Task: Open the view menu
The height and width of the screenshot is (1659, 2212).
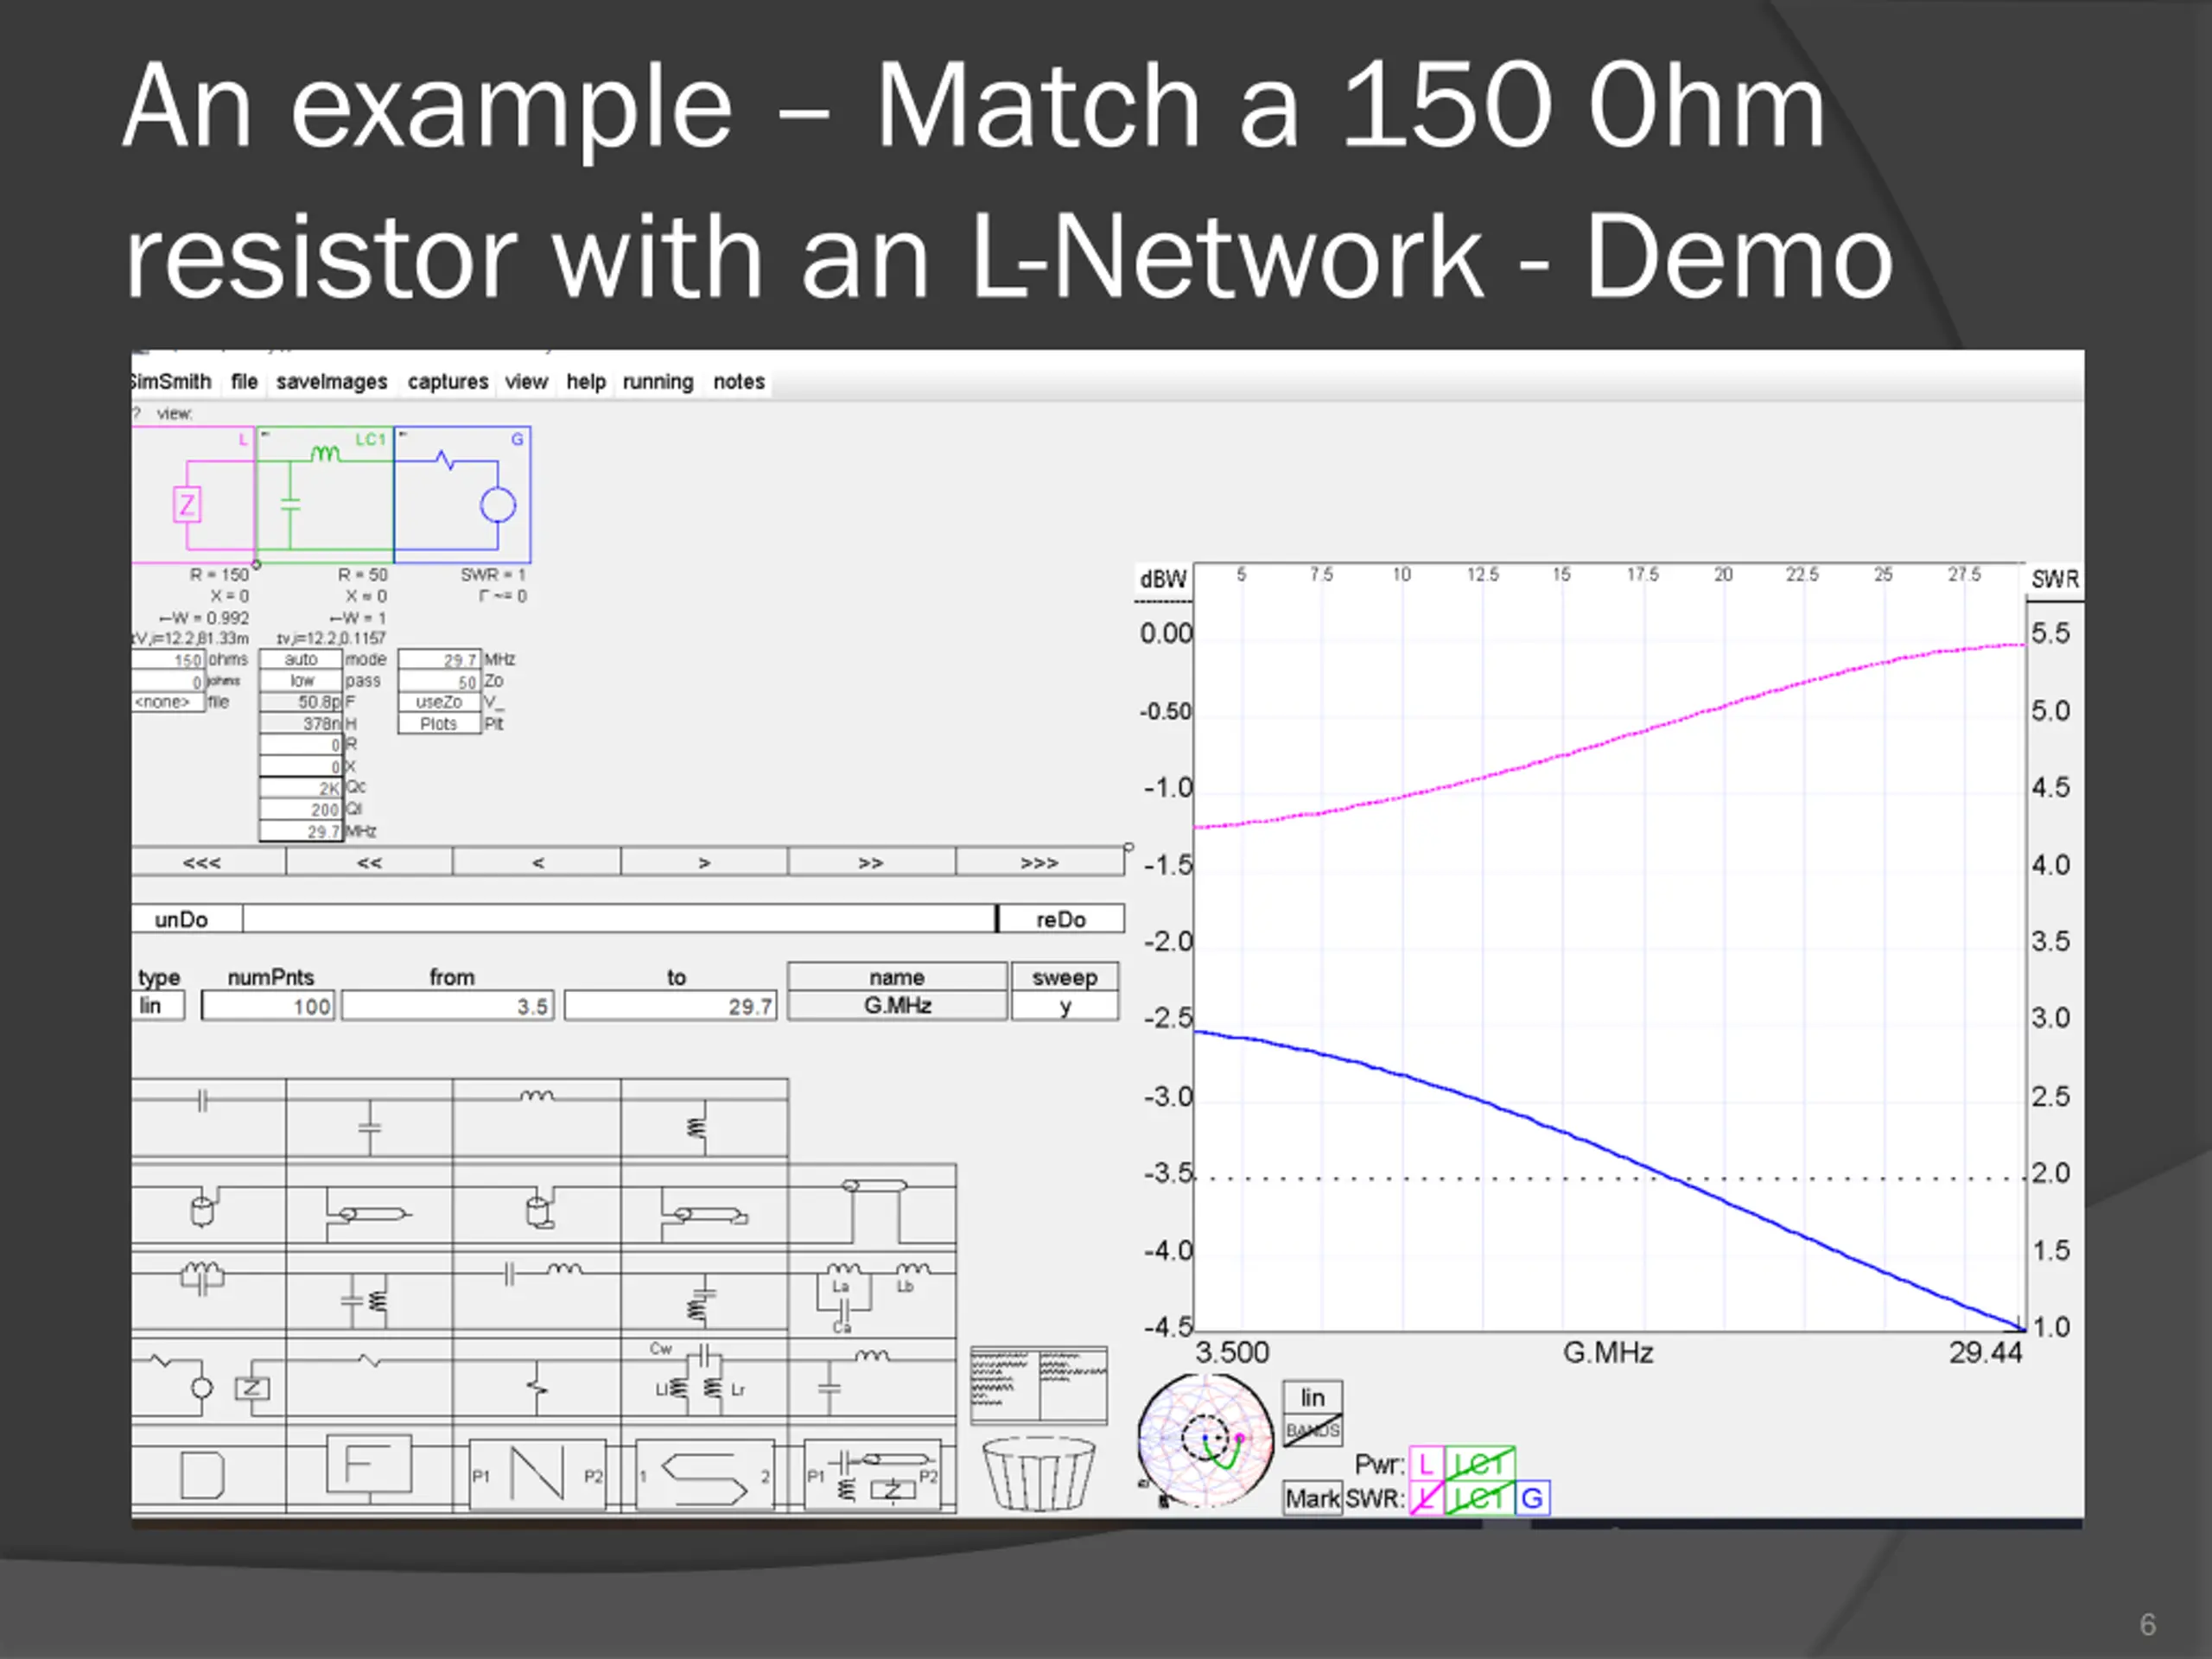Action: click(x=526, y=382)
